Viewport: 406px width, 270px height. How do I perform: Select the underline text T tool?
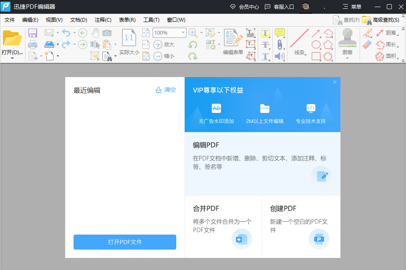click(265, 56)
